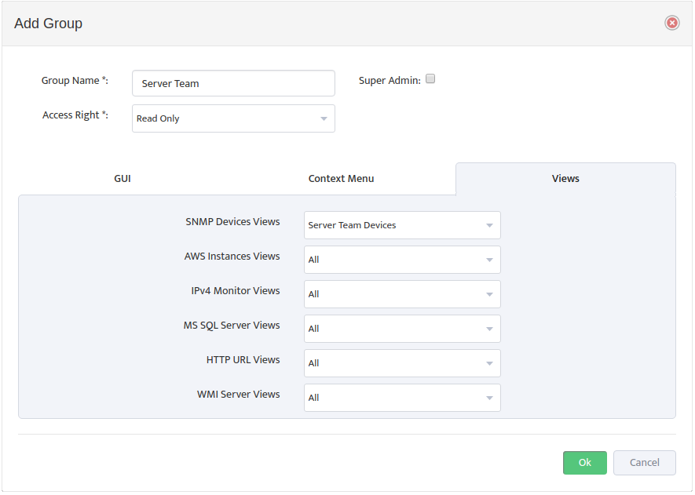Confirm with the green Ok button

pyautogui.click(x=584, y=463)
